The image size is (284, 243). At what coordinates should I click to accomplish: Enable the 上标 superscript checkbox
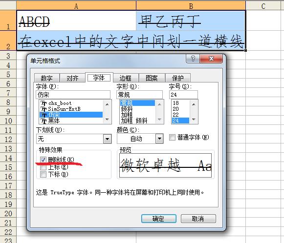(43, 167)
